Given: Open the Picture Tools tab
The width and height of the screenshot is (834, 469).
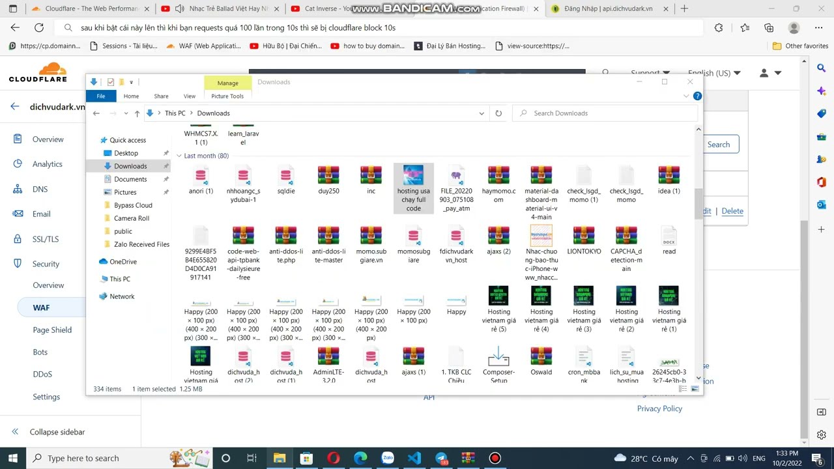Looking at the screenshot, I should (227, 96).
